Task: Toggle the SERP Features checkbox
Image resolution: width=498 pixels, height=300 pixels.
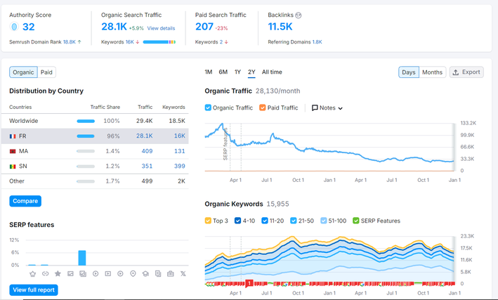Action: click(x=356, y=221)
